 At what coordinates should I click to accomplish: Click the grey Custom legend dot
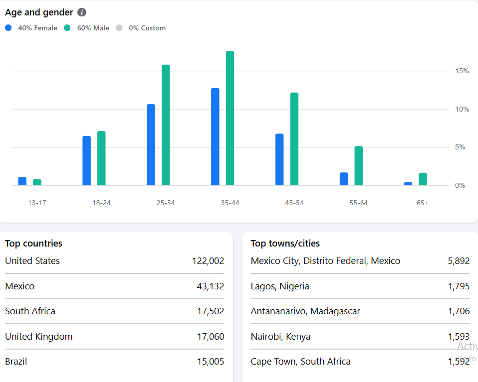(x=119, y=28)
